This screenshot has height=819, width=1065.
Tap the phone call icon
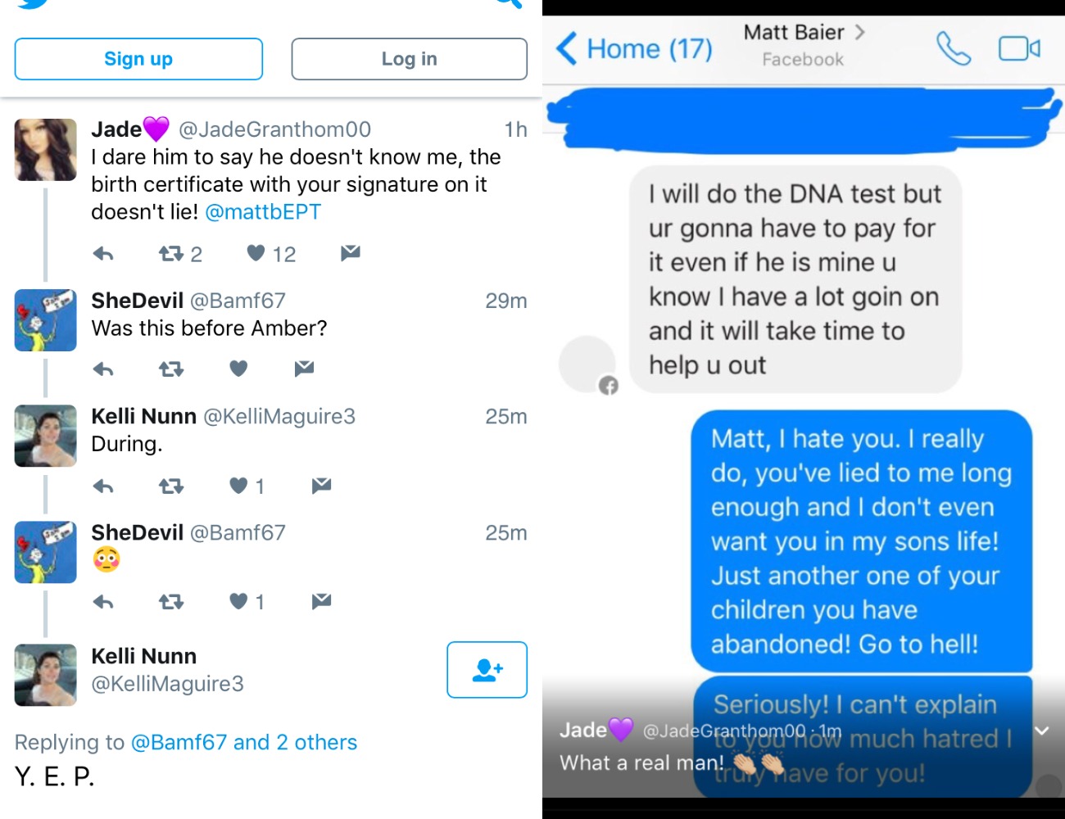(954, 49)
